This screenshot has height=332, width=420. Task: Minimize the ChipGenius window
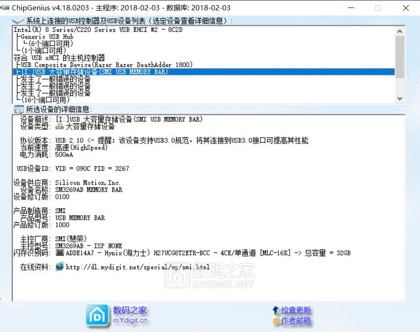(351, 8)
